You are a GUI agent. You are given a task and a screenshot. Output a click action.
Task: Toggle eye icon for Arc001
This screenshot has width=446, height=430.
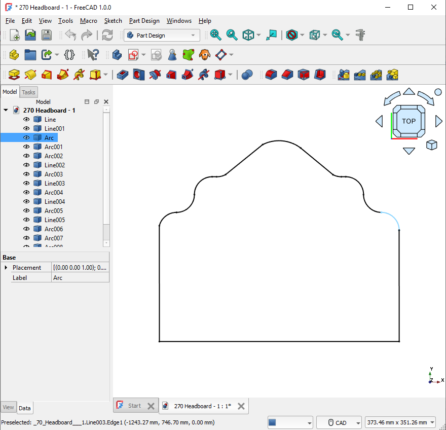coord(26,147)
